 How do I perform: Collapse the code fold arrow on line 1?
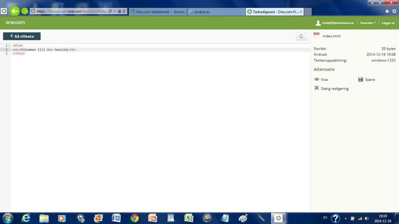click(x=9, y=46)
